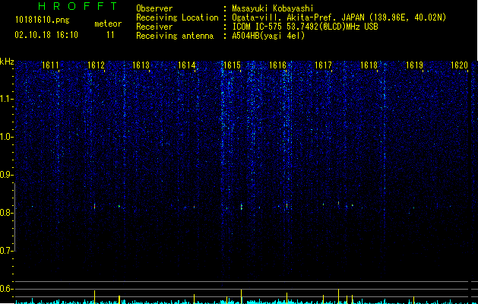The width and height of the screenshot is (478, 304).
Task: Click the date stamp 02.10.18 16:10
Action: (x=46, y=35)
